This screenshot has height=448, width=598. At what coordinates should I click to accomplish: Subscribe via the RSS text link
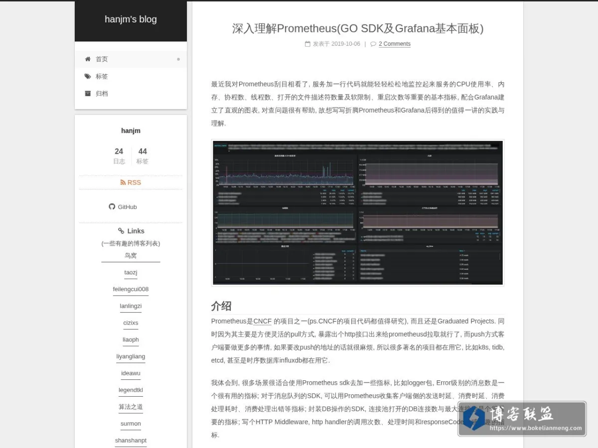(134, 183)
